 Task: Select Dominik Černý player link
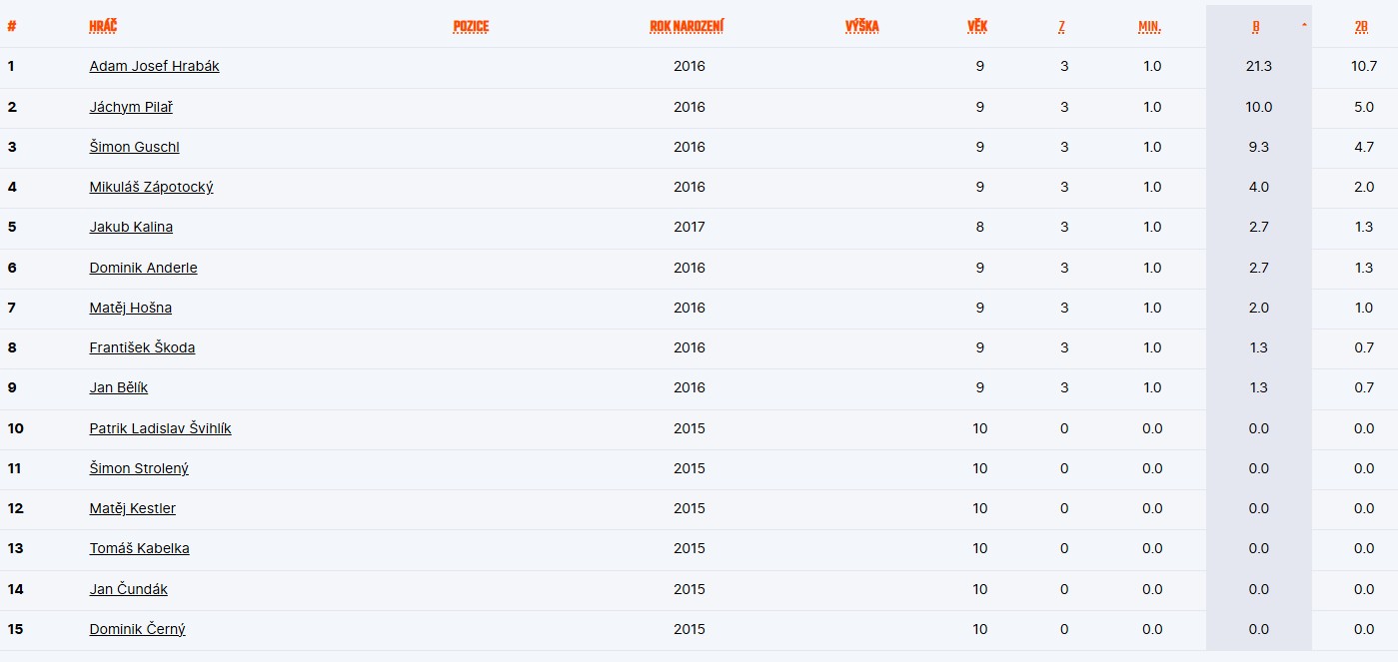pos(137,629)
